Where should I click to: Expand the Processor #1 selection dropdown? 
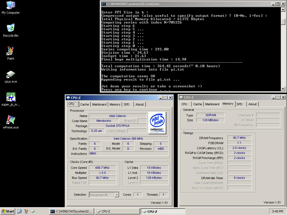pyautogui.click(x=117, y=195)
